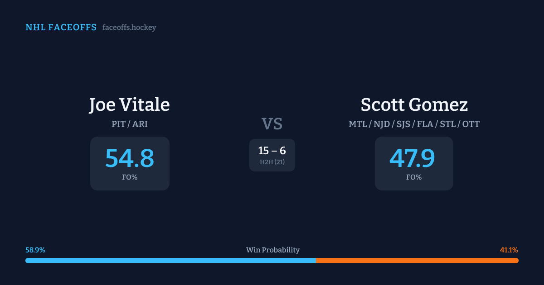This screenshot has height=285, width=544.
Task: Click Scott Gomez's MTL / NJD team list
Action: point(414,124)
